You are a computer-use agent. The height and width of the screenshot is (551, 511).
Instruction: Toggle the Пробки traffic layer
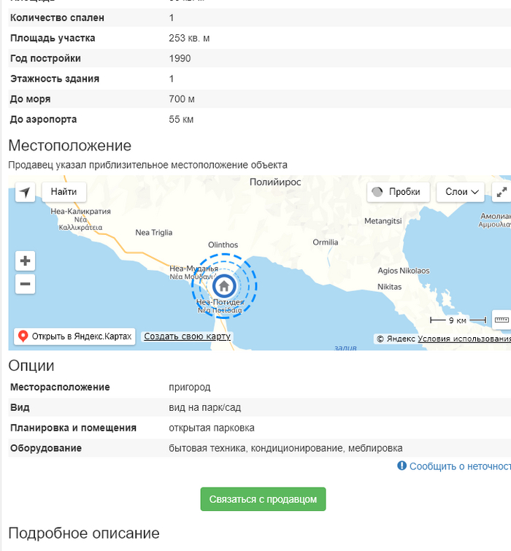tap(396, 192)
